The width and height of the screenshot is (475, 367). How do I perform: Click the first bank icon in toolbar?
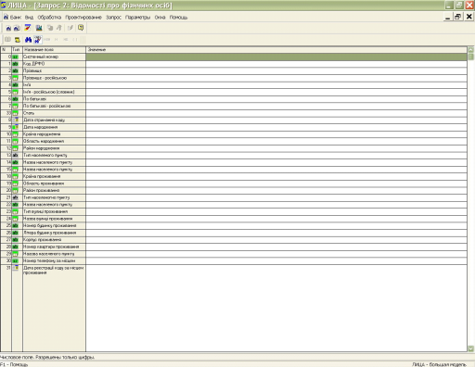[x=8, y=28]
